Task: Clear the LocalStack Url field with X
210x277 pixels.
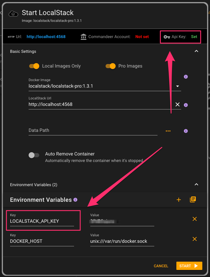Action: (178, 104)
